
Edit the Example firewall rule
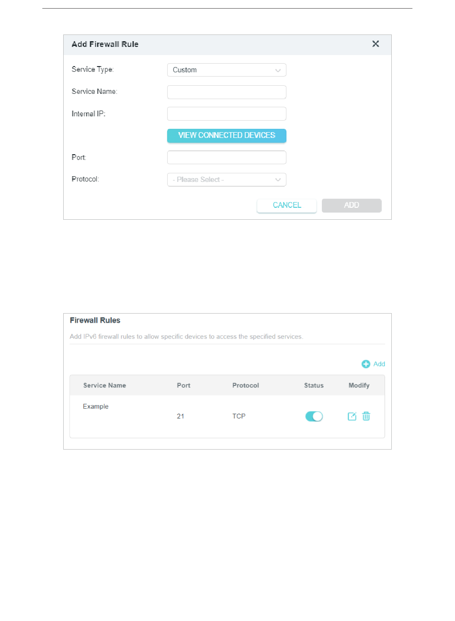click(352, 417)
